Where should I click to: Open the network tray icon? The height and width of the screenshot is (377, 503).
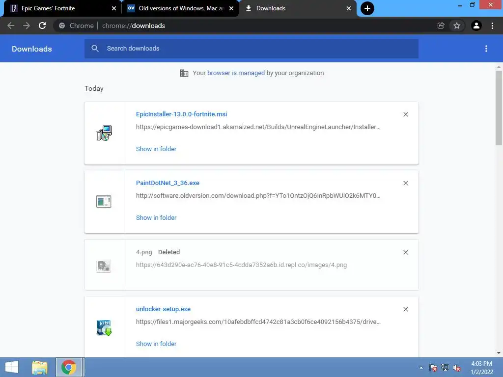[x=445, y=368]
